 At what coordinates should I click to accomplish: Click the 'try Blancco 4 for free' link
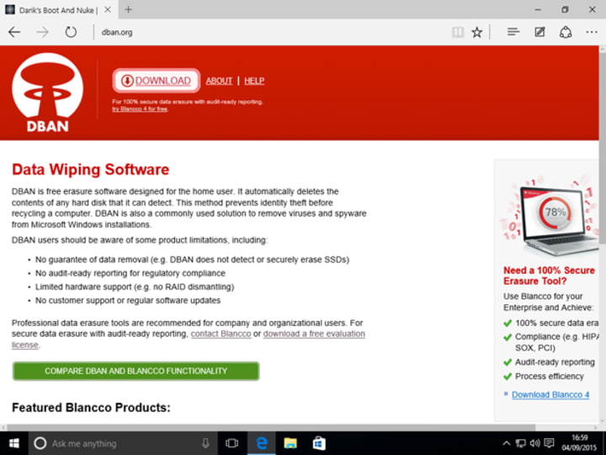pos(140,109)
